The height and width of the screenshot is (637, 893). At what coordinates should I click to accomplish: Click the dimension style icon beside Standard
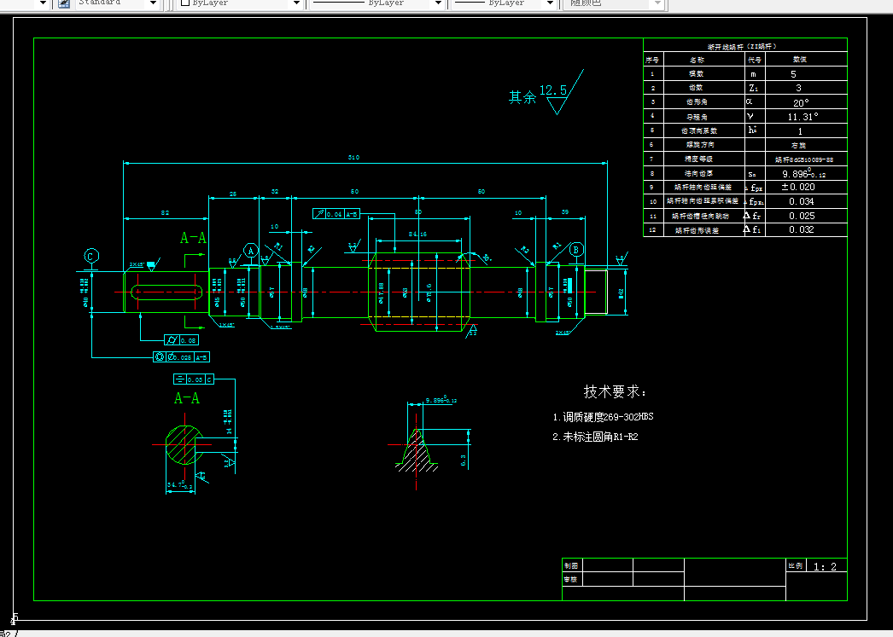pos(64,3)
